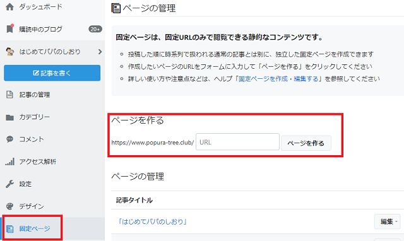The height and width of the screenshot is (241, 404).
Task: Click the 20+ unread badge
Action: click(x=95, y=29)
